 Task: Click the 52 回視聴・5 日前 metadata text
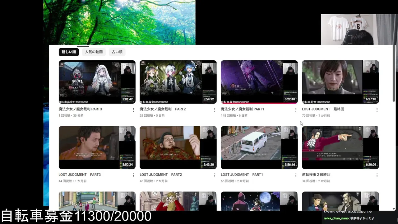click(x=152, y=115)
